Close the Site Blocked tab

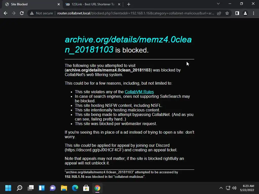coord(59,4)
